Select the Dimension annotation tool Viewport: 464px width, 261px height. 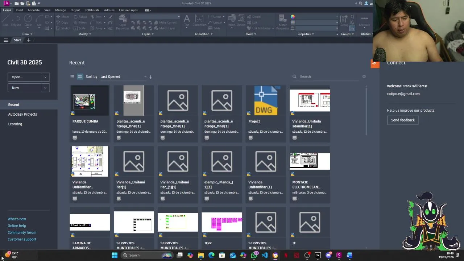(x=199, y=21)
